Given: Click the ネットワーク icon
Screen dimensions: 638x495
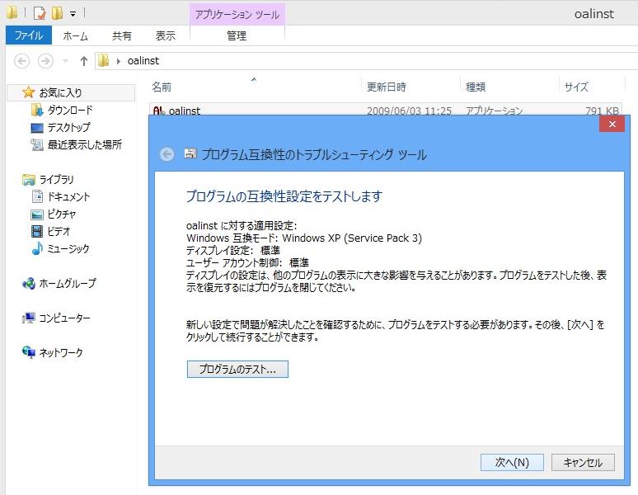Looking at the screenshot, I should pos(29,352).
